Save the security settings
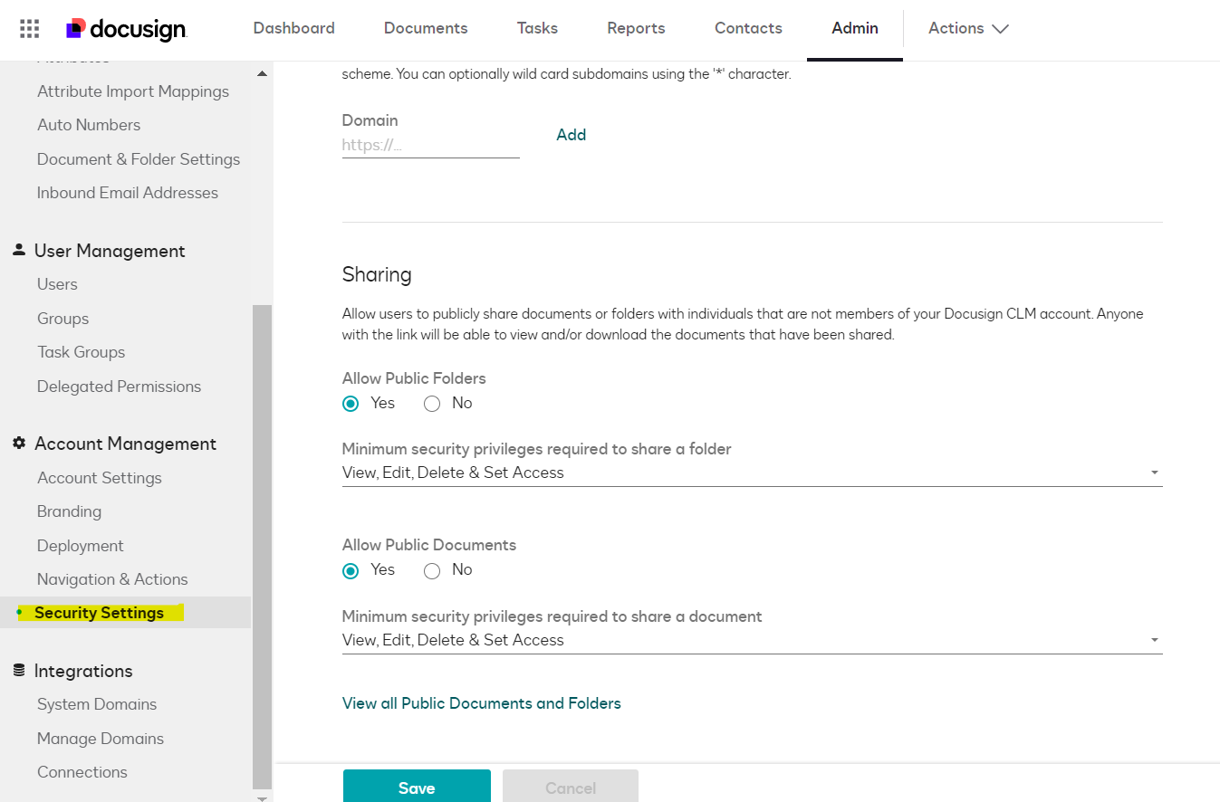The image size is (1220, 802). click(x=417, y=787)
